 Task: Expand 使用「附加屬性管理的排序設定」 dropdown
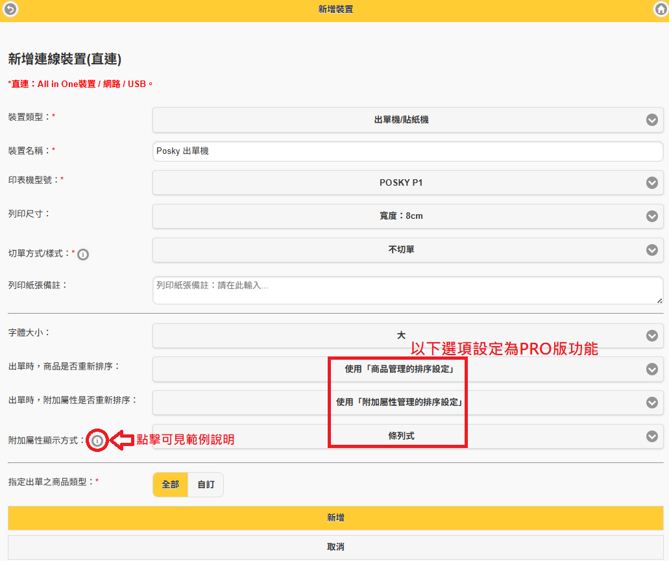pyautogui.click(x=400, y=403)
